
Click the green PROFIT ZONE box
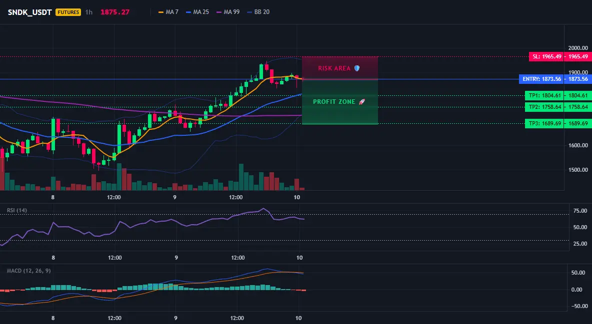pos(340,102)
